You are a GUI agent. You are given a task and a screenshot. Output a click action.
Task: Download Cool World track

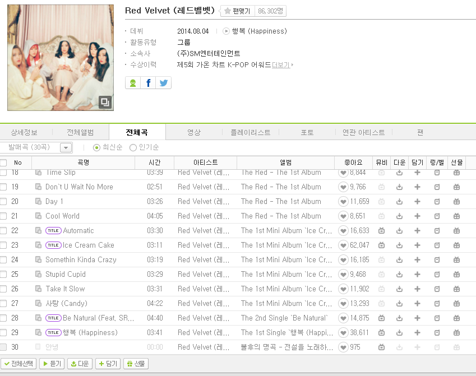400,216
